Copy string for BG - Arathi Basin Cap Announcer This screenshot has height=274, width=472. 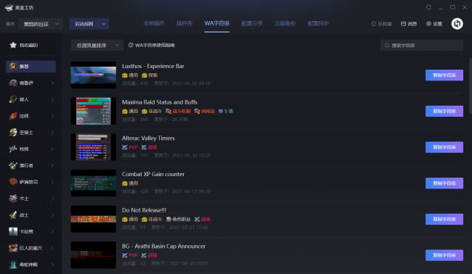point(444,255)
